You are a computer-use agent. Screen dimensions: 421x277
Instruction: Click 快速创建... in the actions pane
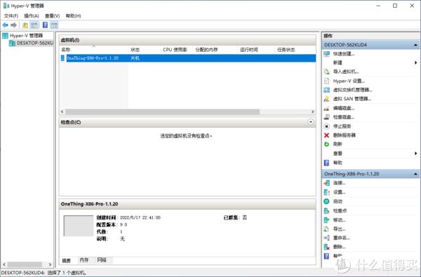344,54
